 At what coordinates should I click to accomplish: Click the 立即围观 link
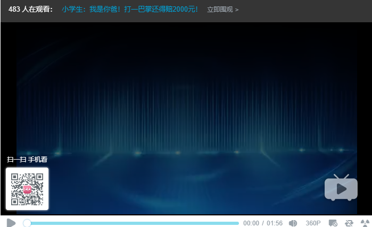tap(223, 10)
